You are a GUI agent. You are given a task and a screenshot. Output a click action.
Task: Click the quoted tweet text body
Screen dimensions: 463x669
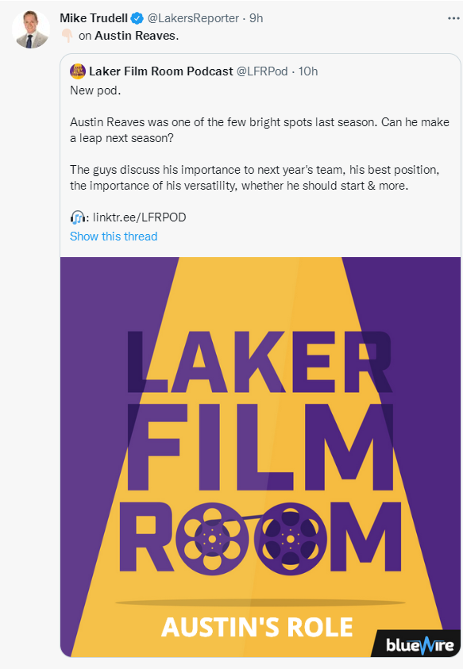[259, 154]
